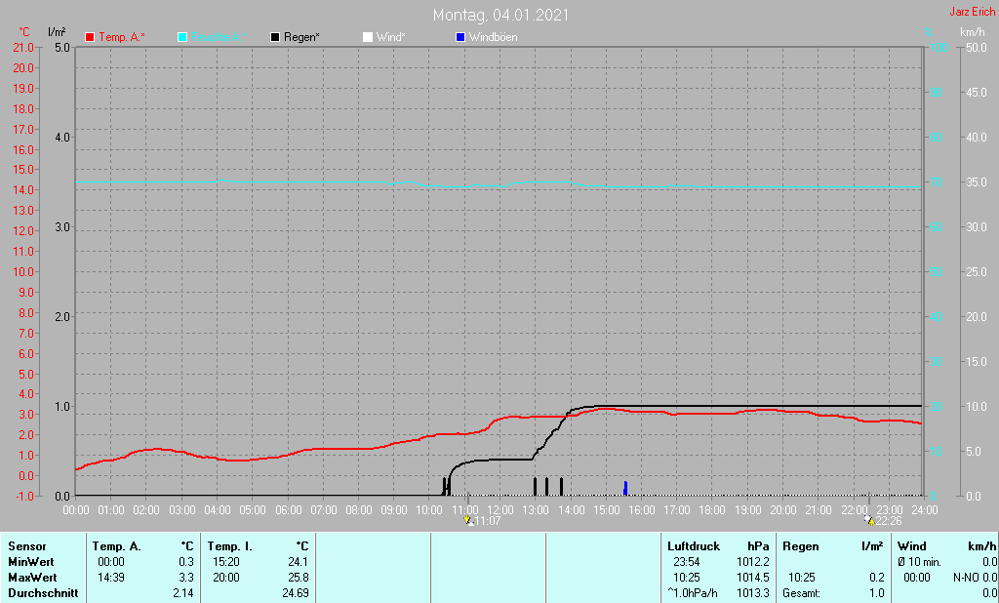Click the 24.69 indoor average value
The width and height of the screenshot is (999, 603).
click(295, 593)
